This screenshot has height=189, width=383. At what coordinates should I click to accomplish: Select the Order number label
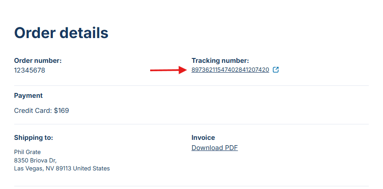point(38,61)
